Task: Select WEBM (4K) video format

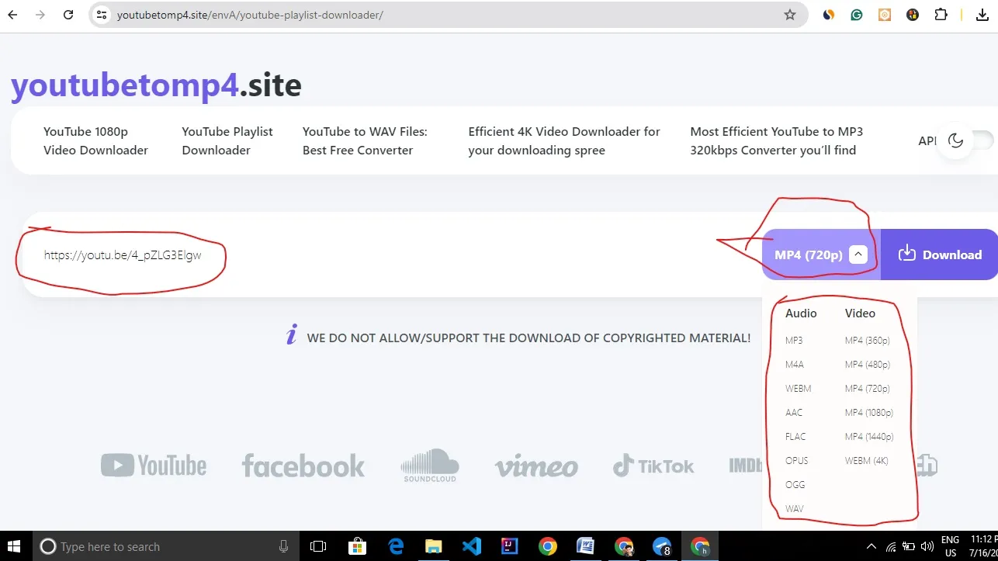Action: pyautogui.click(x=867, y=460)
